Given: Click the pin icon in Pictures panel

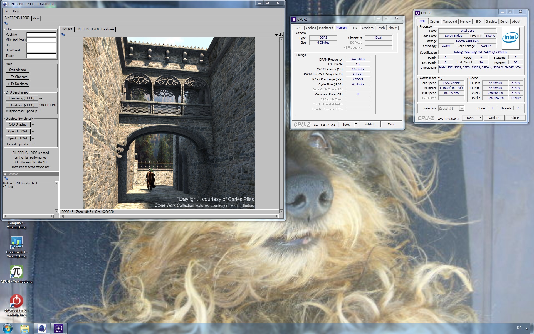Looking at the screenshot, I should pyautogui.click(x=63, y=35).
